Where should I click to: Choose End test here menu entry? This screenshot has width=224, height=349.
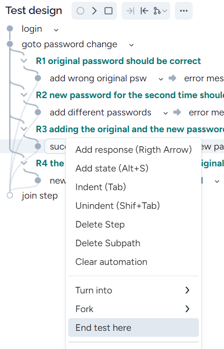(x=133, y=328)
